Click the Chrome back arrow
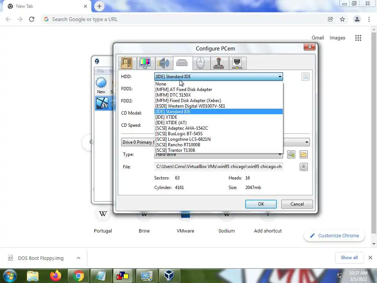This screenshot has height=283, width=377. [8, 19]
